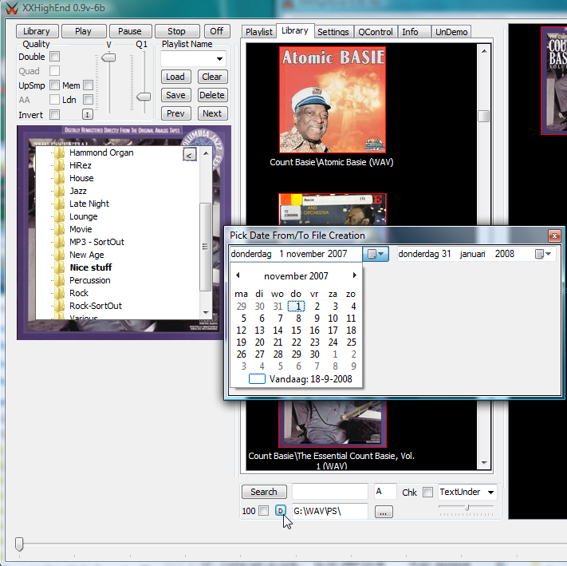
Task: Toggle the Invert checkbox
Action: [54, 115]
